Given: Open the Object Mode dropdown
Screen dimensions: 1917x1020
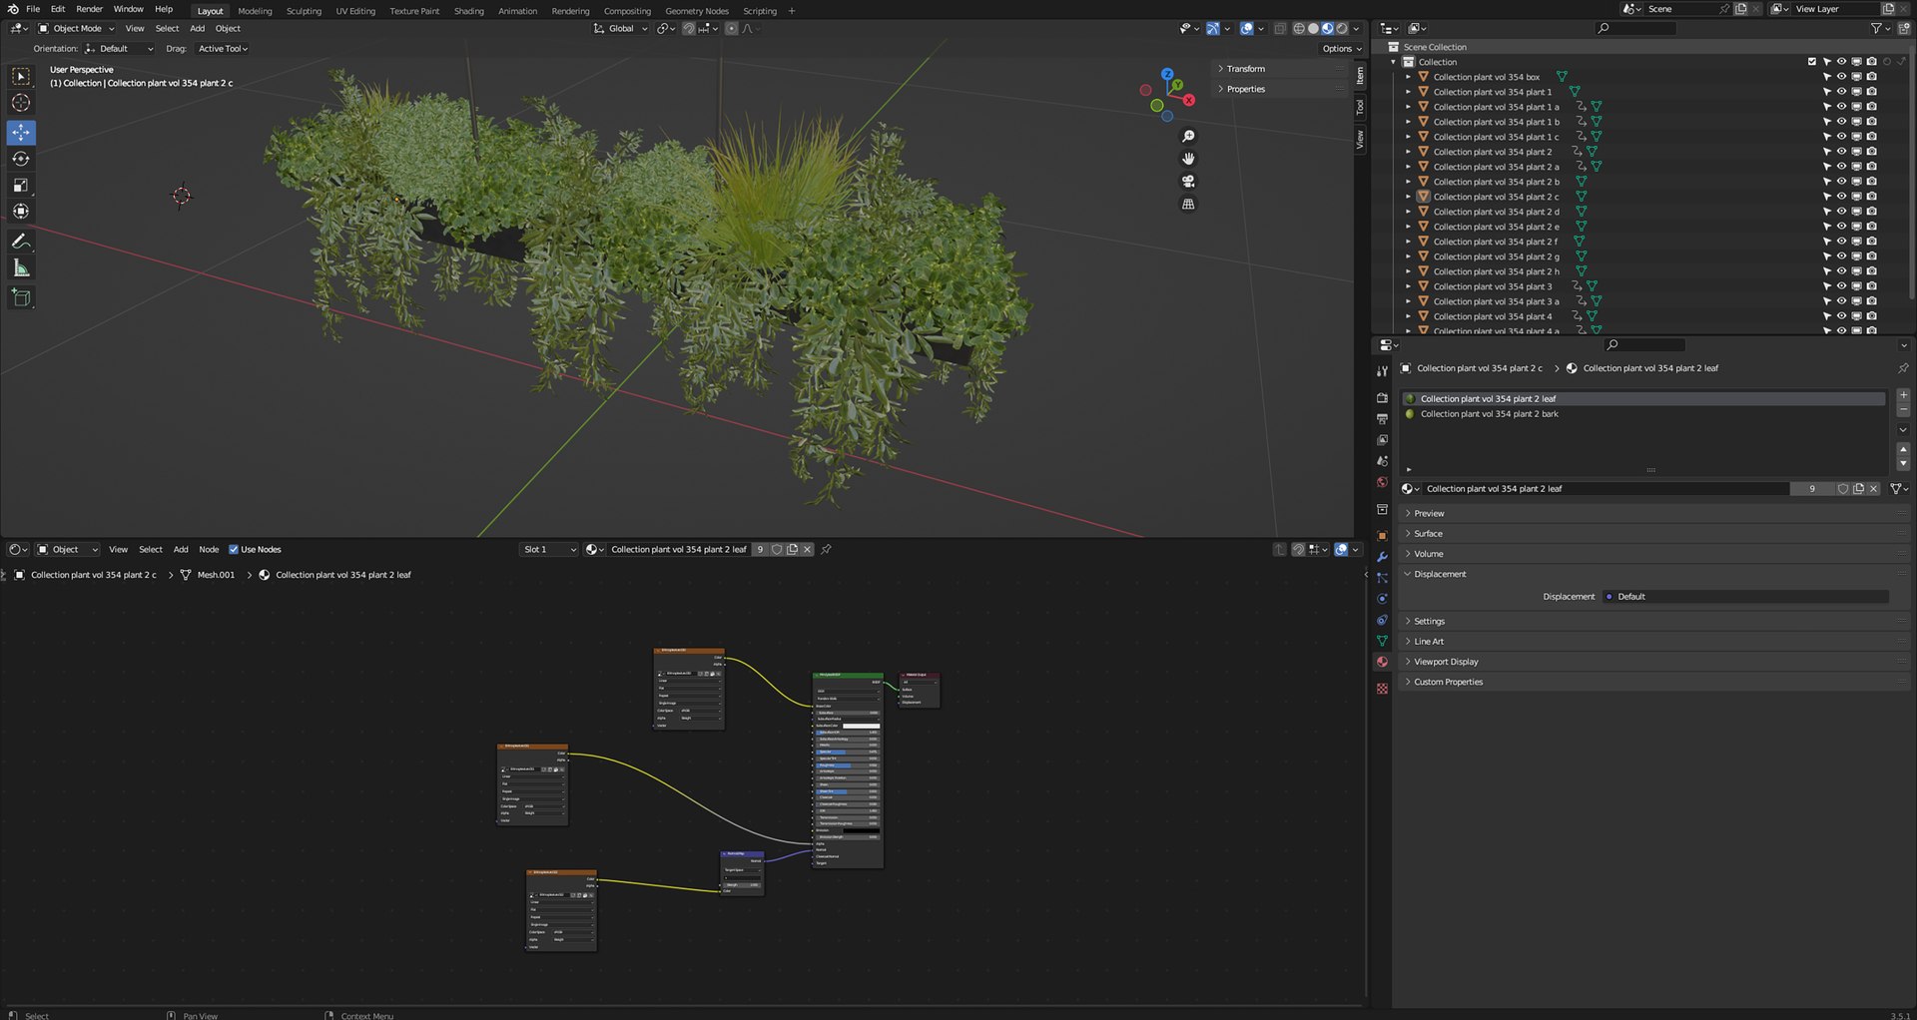Looking at the screenshot, I should [77, 29].
